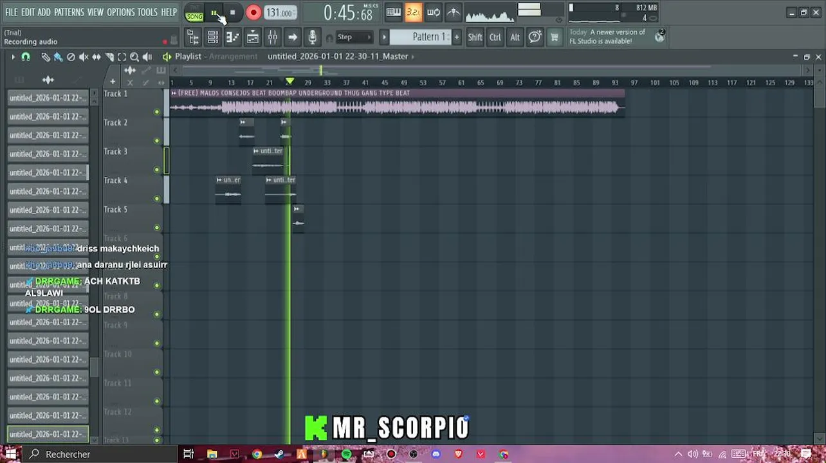826x463 pixels.
Task: Toggle the 3.2 recording countdown icon
Action: click(x=414, y=12)
